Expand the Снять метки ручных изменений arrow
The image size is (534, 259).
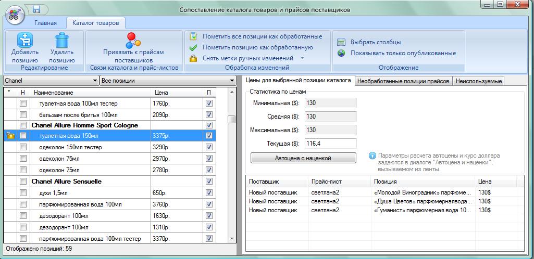click(302, 58)
